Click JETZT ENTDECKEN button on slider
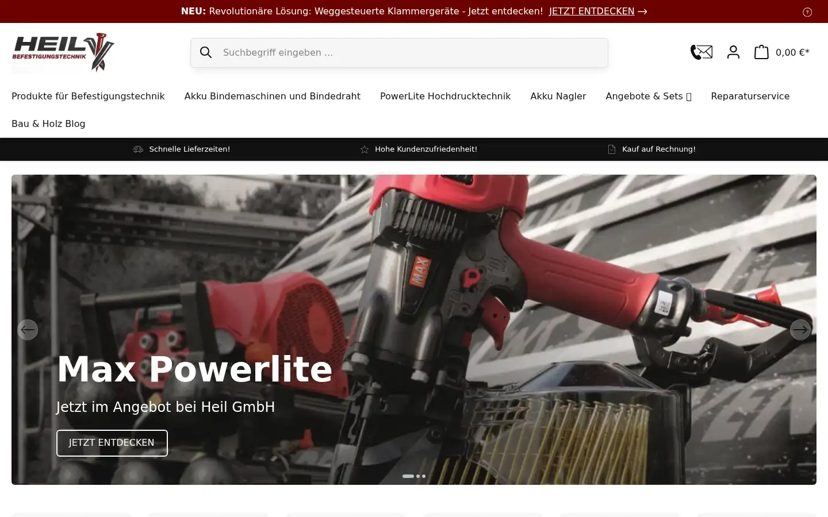 (112, 443)
